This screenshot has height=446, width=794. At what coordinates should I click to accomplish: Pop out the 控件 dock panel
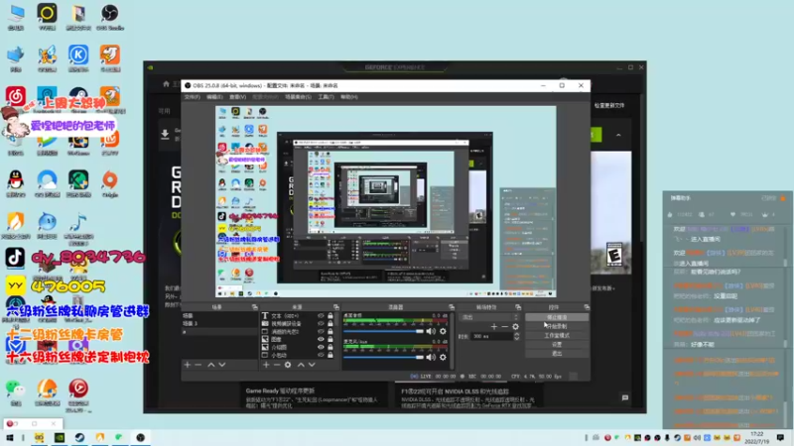[587, 307]
